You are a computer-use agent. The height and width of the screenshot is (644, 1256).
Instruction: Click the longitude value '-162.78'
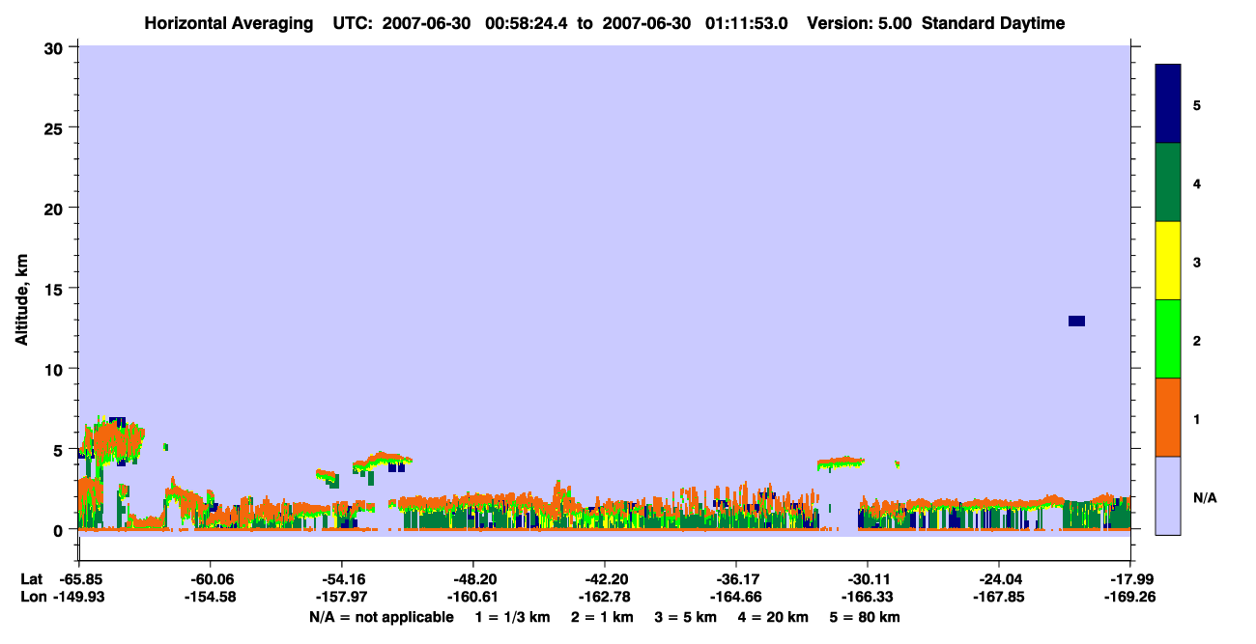[604, 597]
